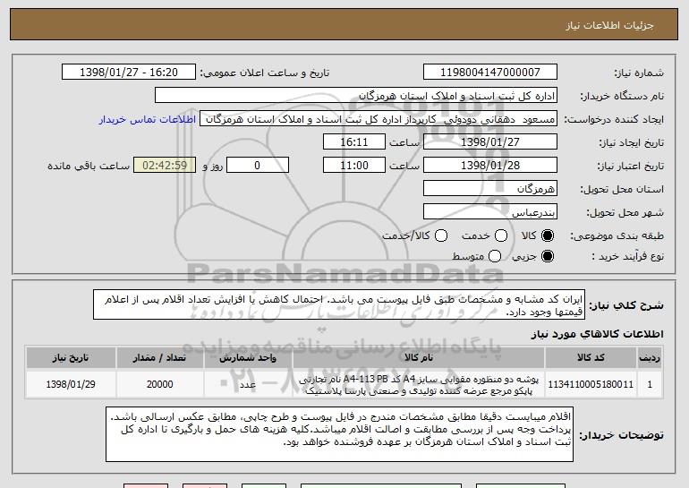This screenshot has width=689, height=488.
Task: Open اطلاعات تماس خریدار link
Action: (x=148, y=120)
